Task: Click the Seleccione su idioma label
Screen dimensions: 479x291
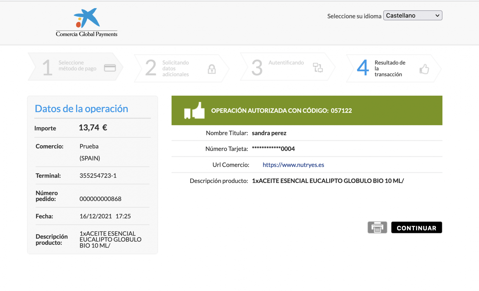Action: [354, 16]
